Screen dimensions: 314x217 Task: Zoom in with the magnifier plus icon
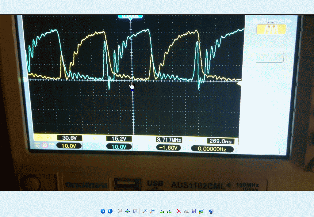[145, 211]
